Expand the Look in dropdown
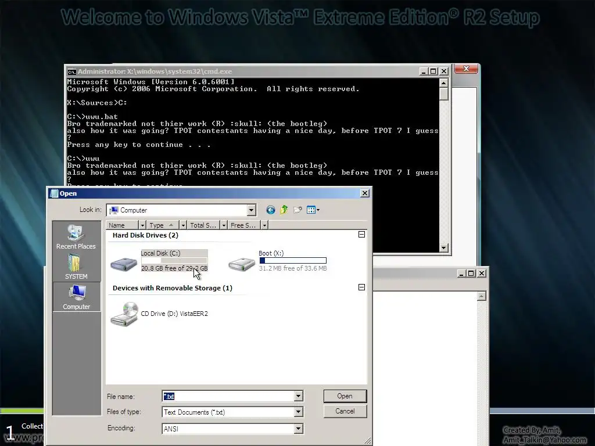Viewport: 595px width, 446px height. tap(251, 210)
